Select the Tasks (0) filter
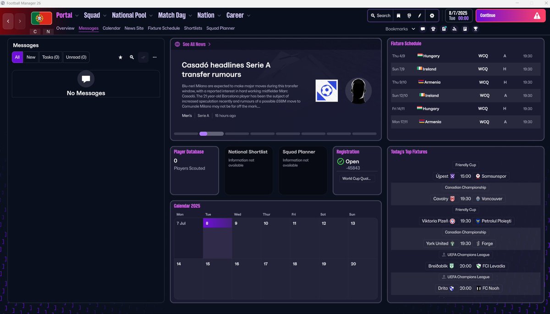The width and height of the screenshot is (550, 314). 50,57
